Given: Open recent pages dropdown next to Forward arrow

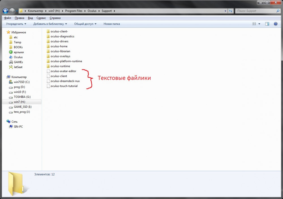Looking at the screenshot, I should (17, 11).
